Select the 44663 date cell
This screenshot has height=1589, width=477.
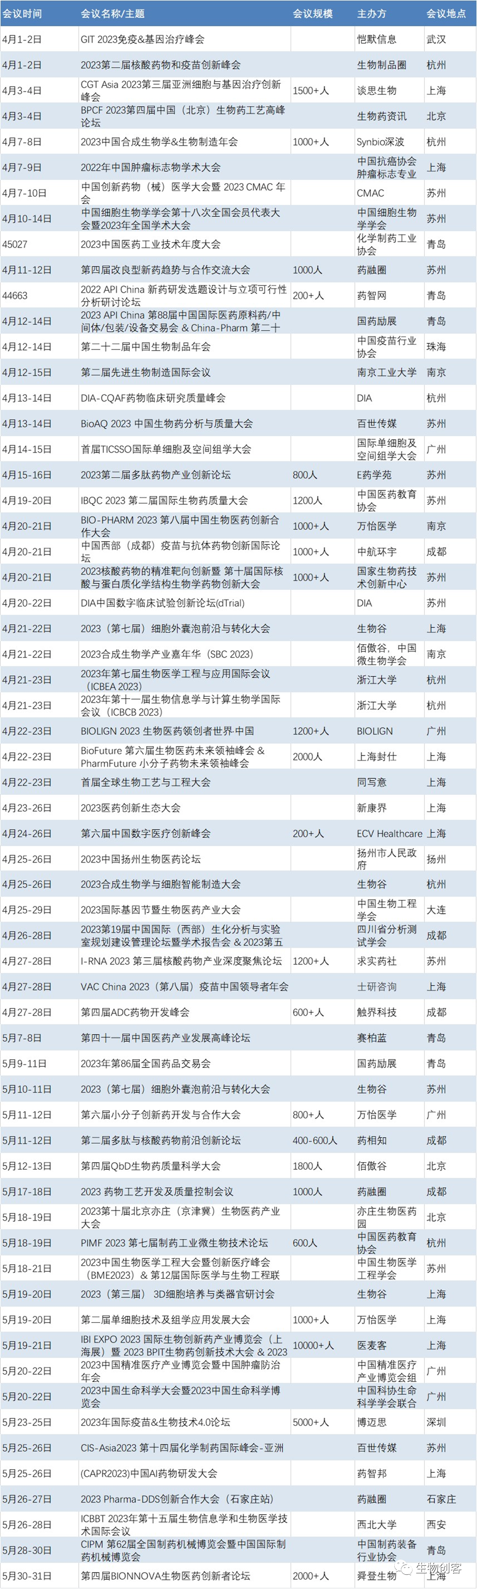(x=15, y=295)
